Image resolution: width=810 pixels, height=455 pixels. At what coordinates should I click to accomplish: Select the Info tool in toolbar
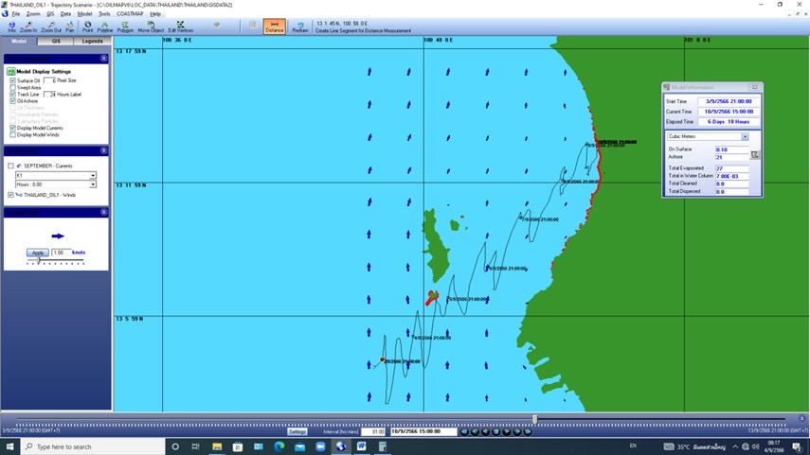11,26
